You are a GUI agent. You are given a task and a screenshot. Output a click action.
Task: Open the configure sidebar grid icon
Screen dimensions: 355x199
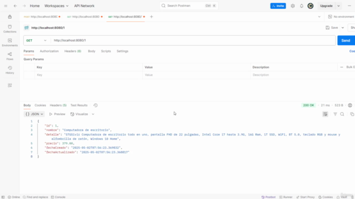(10, 85)
